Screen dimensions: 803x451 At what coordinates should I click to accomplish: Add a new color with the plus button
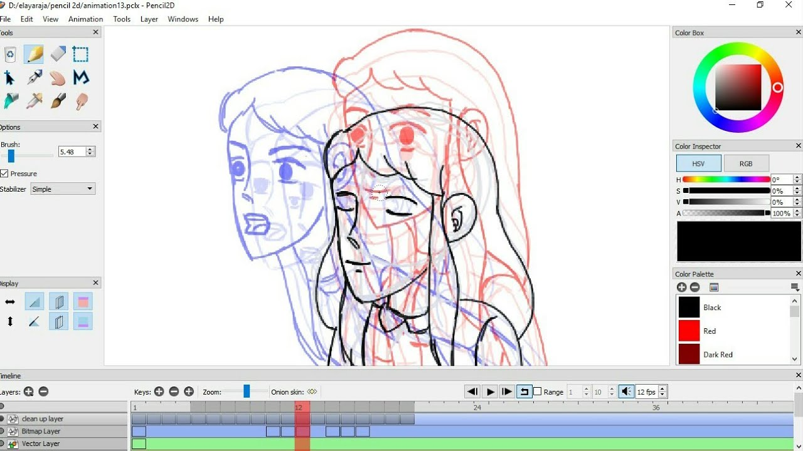[x=681, y=287]
